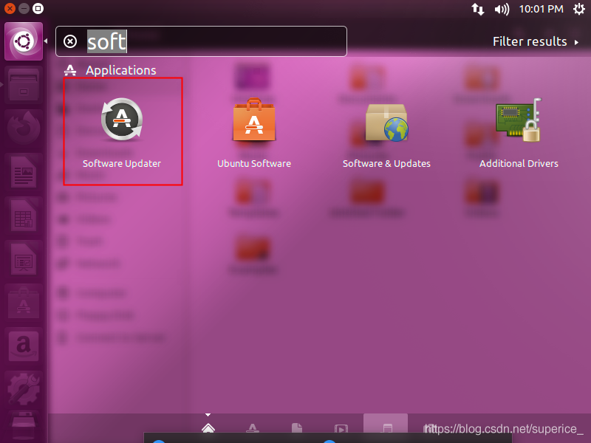Open Files from the launcher
The image size is (591, 443).
click(x=24, y=85)
